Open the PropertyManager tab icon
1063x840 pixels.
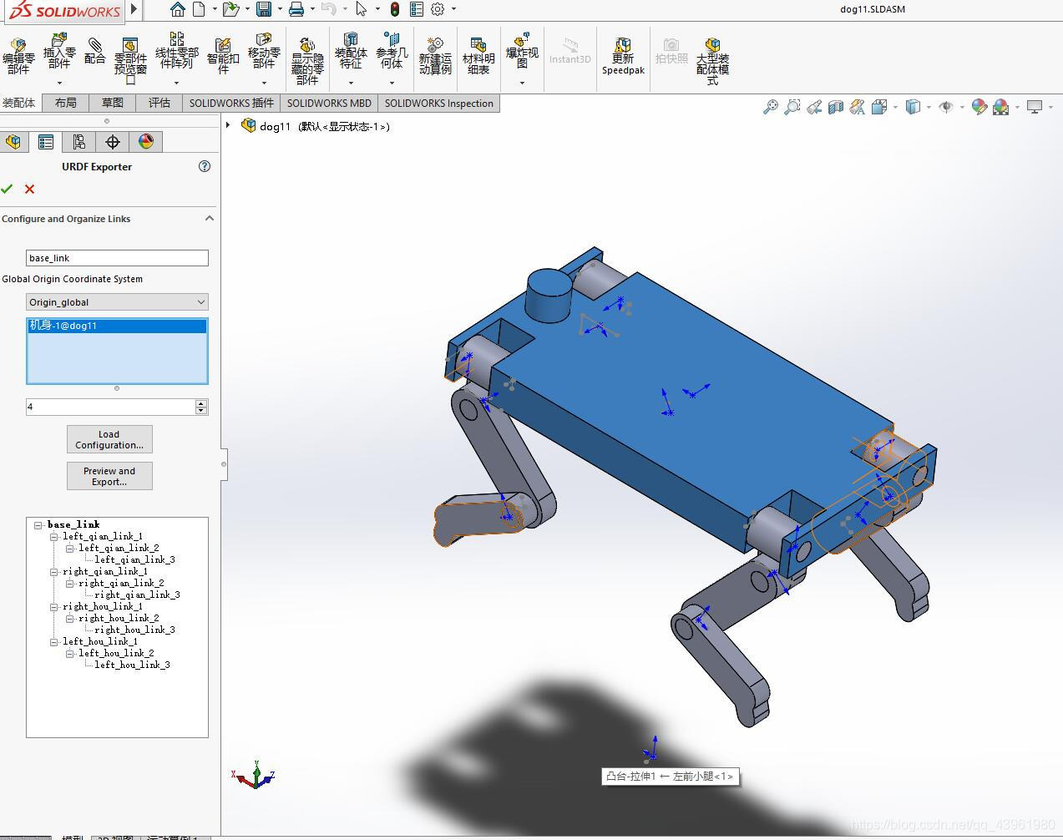[x=46, y=142]
